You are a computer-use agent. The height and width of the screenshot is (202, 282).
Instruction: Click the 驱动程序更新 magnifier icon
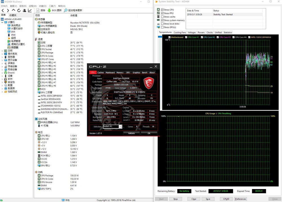(x=66, y=10)
